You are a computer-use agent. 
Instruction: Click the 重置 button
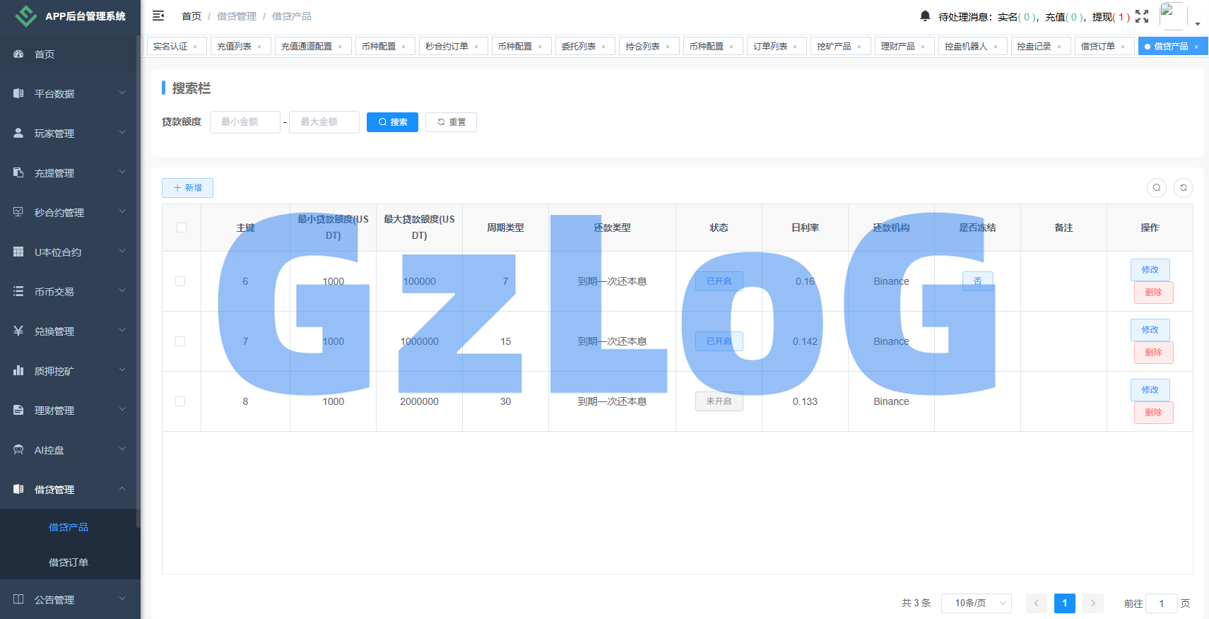pyautogui.click(x=451, y=122)
